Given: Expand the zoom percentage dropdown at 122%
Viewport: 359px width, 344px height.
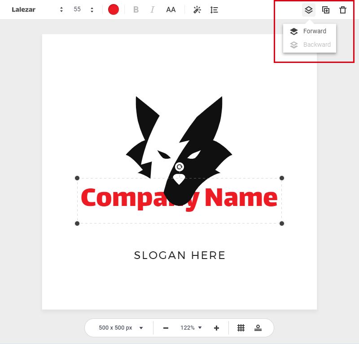Looking at the screenshot, I should point(190,327).
